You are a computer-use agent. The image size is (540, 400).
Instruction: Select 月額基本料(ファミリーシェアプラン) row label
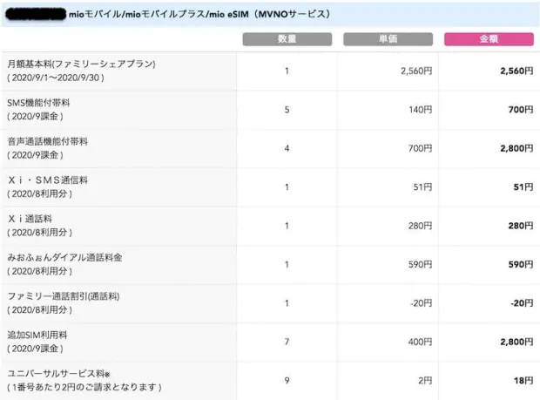[x=82, y=64]
